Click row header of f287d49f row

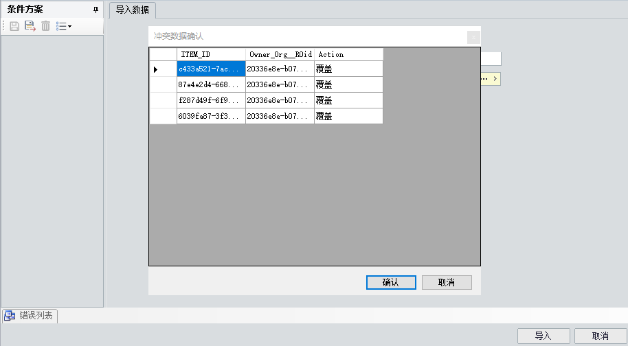click(163, 100)
